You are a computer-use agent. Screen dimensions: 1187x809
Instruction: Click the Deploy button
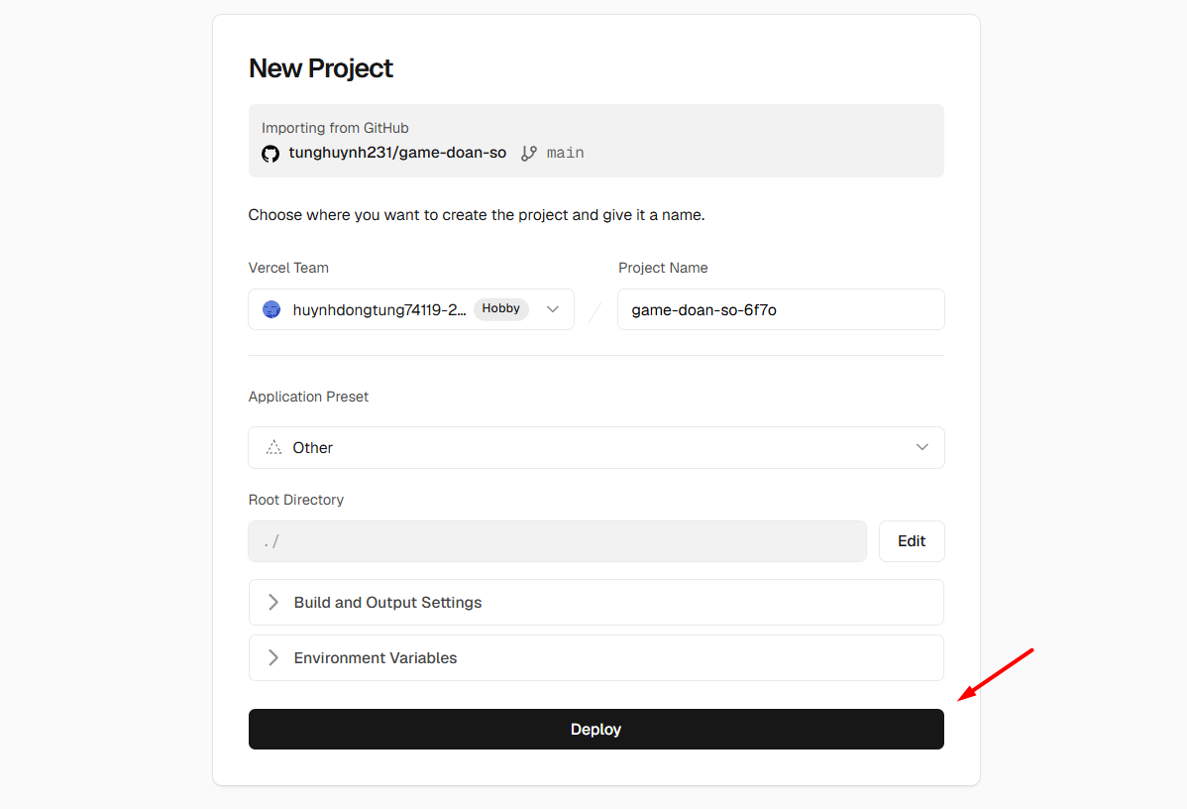point(596,730)
